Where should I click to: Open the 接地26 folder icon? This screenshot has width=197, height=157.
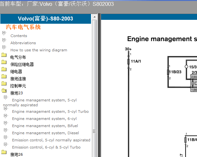coord(4,152)
